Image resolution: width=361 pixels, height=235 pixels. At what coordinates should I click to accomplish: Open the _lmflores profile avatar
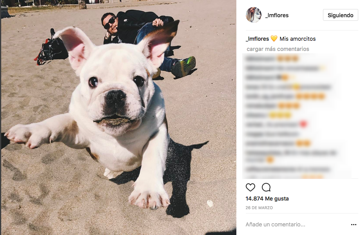coord(254,15)
